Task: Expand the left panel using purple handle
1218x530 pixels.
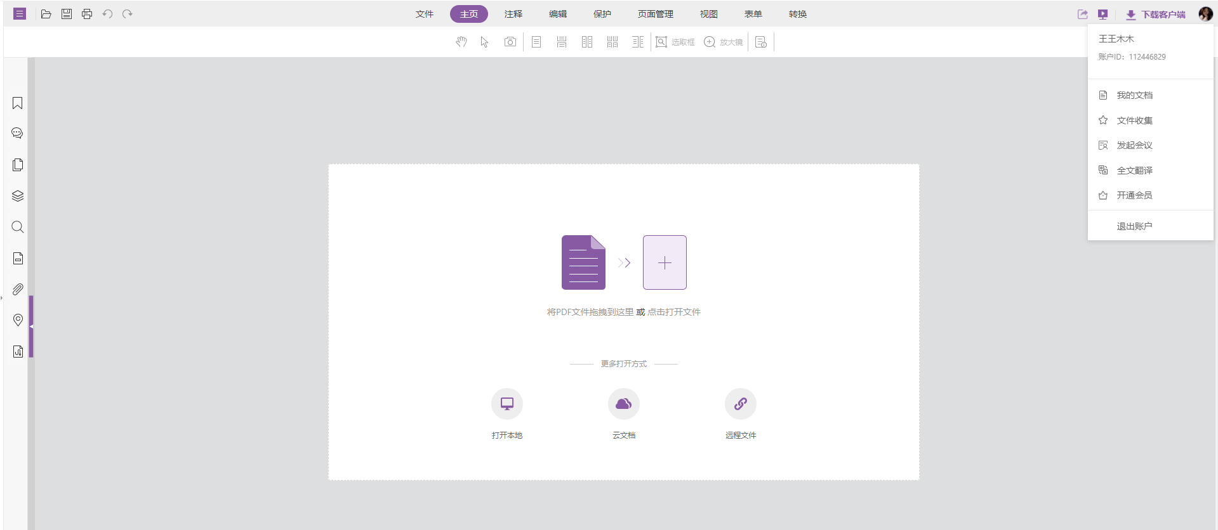Action: point(31,326)
